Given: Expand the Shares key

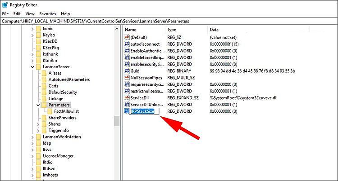Looking at the screenshot, I should tap(38, 124).
